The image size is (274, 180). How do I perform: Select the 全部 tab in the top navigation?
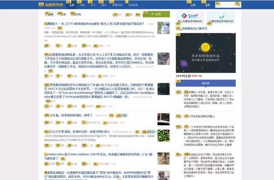(71, 5)
